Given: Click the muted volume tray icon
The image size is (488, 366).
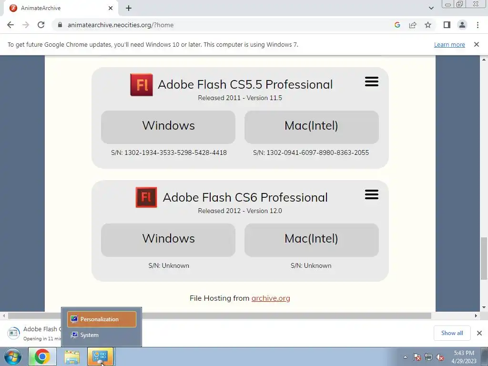Looking at the screenshot, I should pos(440,357).
